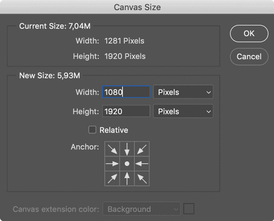Focus the new Width input field
Viewport: 274px width, 221px height.
(126, 92)
